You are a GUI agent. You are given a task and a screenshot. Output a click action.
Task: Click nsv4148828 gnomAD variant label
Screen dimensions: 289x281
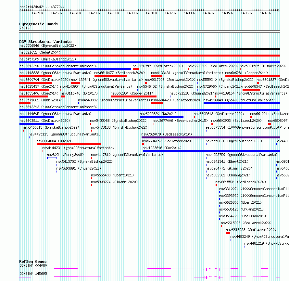coord(56,73)
